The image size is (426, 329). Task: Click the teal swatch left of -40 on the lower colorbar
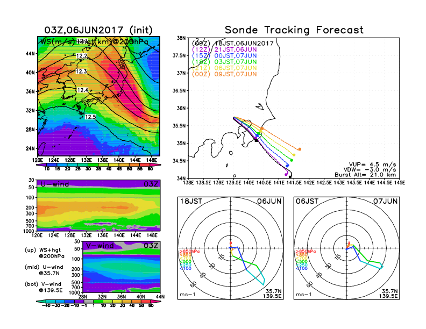pos(41,301)
